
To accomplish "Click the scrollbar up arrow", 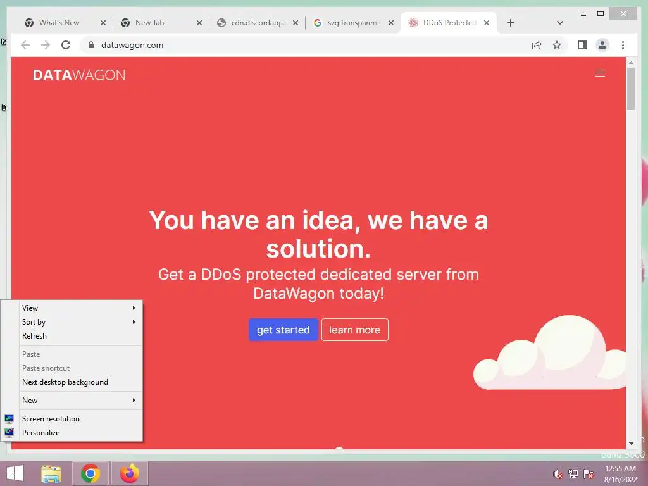I will pyautogui.click(x=631, y=63).
